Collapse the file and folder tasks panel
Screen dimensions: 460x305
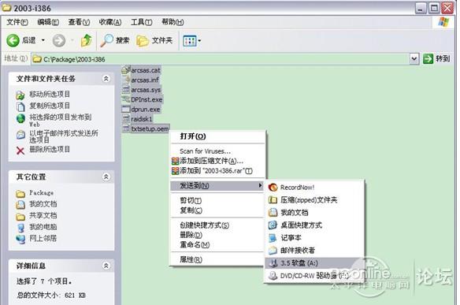(x=106, y=79)
